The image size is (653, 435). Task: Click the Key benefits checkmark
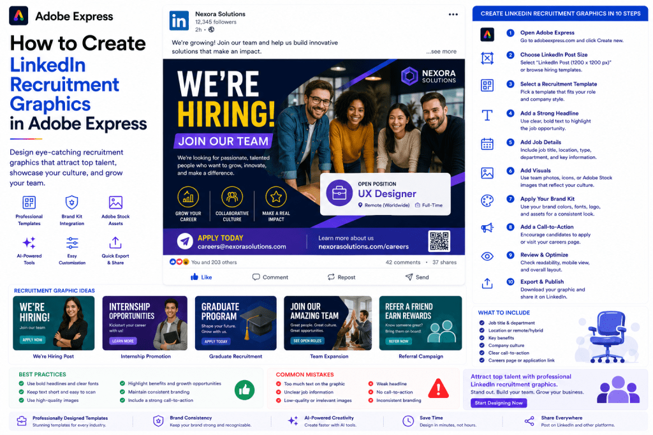(482, 337)
